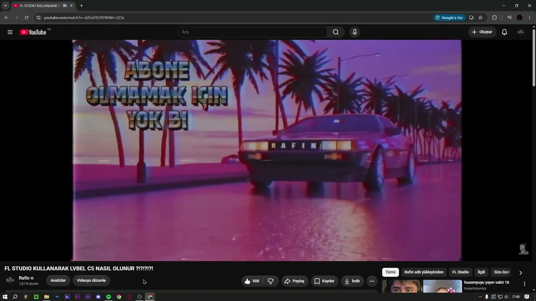Open Chrome media controls icon
Viewport: 536px width, 301px height.
pyautogui.click(x=509, y=18)
